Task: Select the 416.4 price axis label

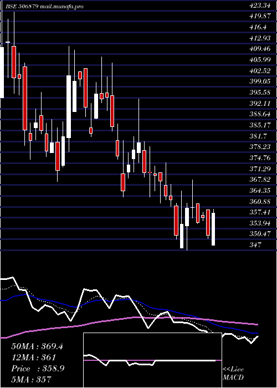Action: 258,27
